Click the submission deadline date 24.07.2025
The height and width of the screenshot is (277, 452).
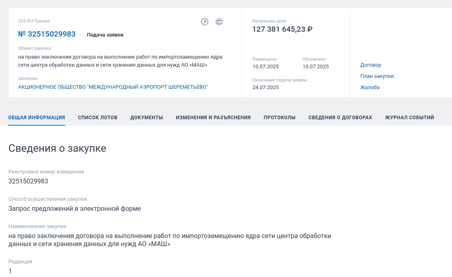click(266, 88)
